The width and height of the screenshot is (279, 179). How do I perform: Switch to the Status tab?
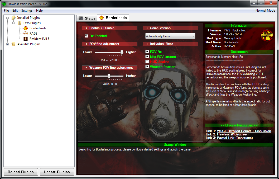[x=87, y=18]
